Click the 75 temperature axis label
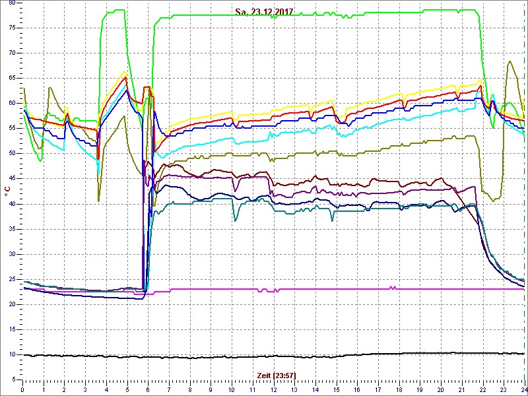This screenshot has width=528, height=396. click(12, 28)
